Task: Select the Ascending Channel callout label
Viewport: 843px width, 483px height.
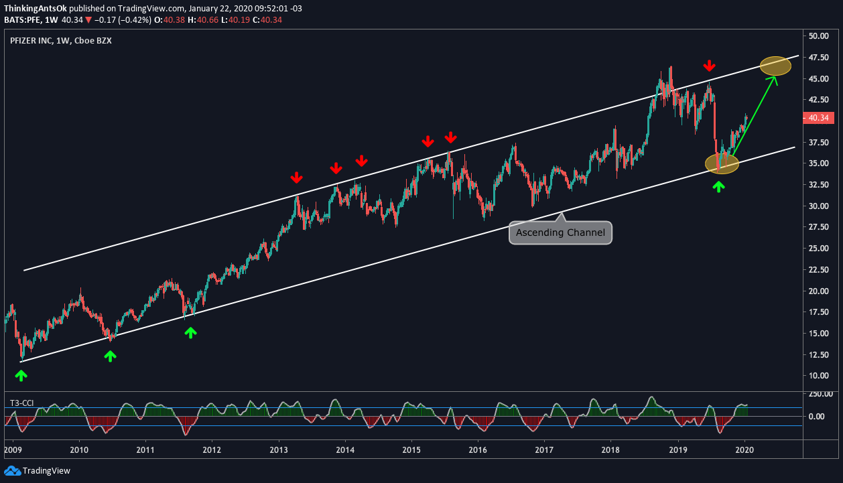Action: tap(561, 233)
